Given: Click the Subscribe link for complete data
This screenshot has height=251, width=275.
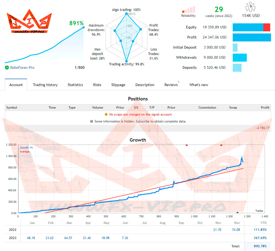Looking at the screenshot, I should point(143,121).
